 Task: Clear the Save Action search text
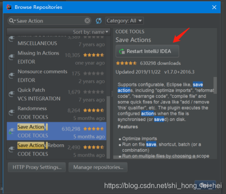(87, 21)
